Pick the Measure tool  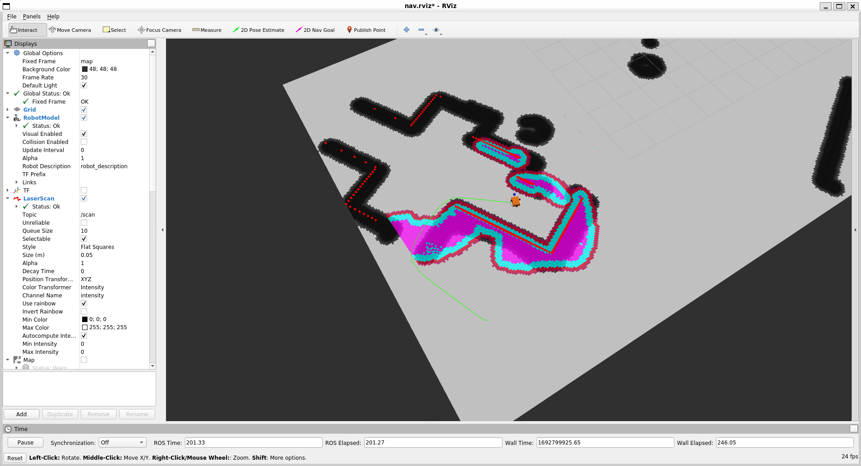pos(207,30)
